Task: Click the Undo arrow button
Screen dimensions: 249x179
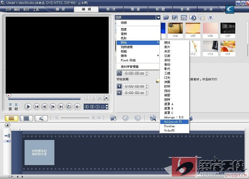Action: click(x=126, y=118)
